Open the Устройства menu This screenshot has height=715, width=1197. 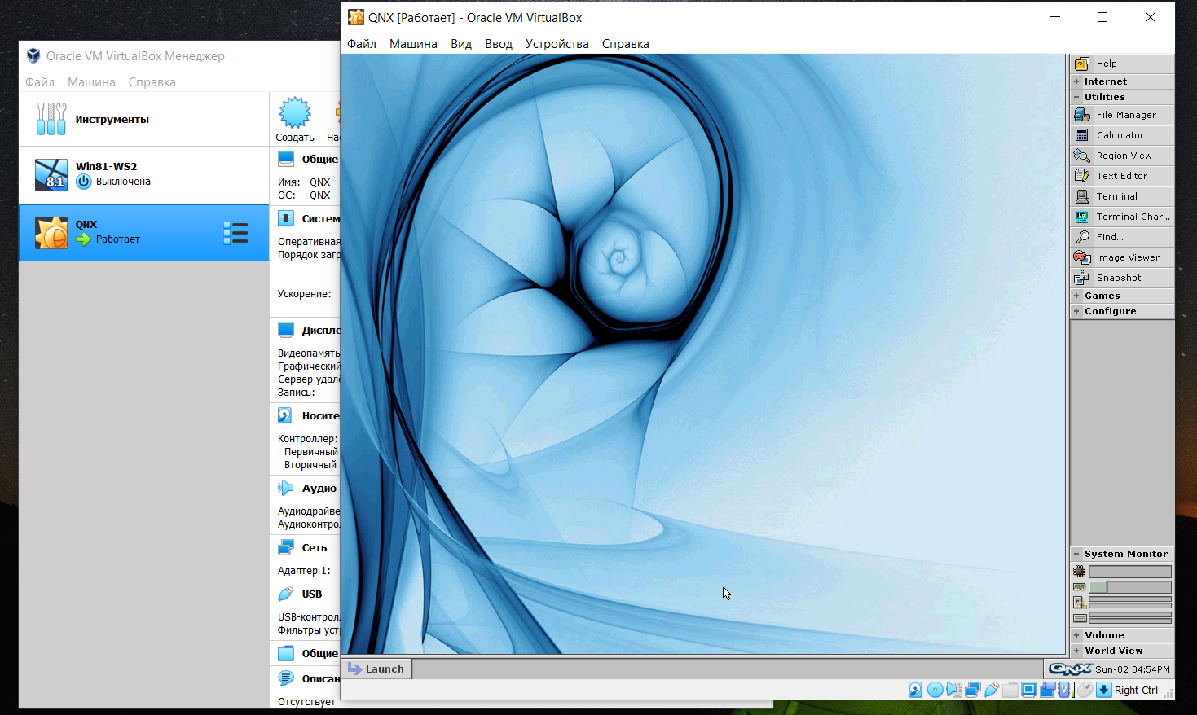[557, 44]
